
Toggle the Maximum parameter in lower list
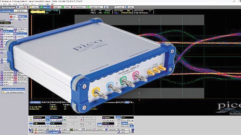click(x=7, y=79)
